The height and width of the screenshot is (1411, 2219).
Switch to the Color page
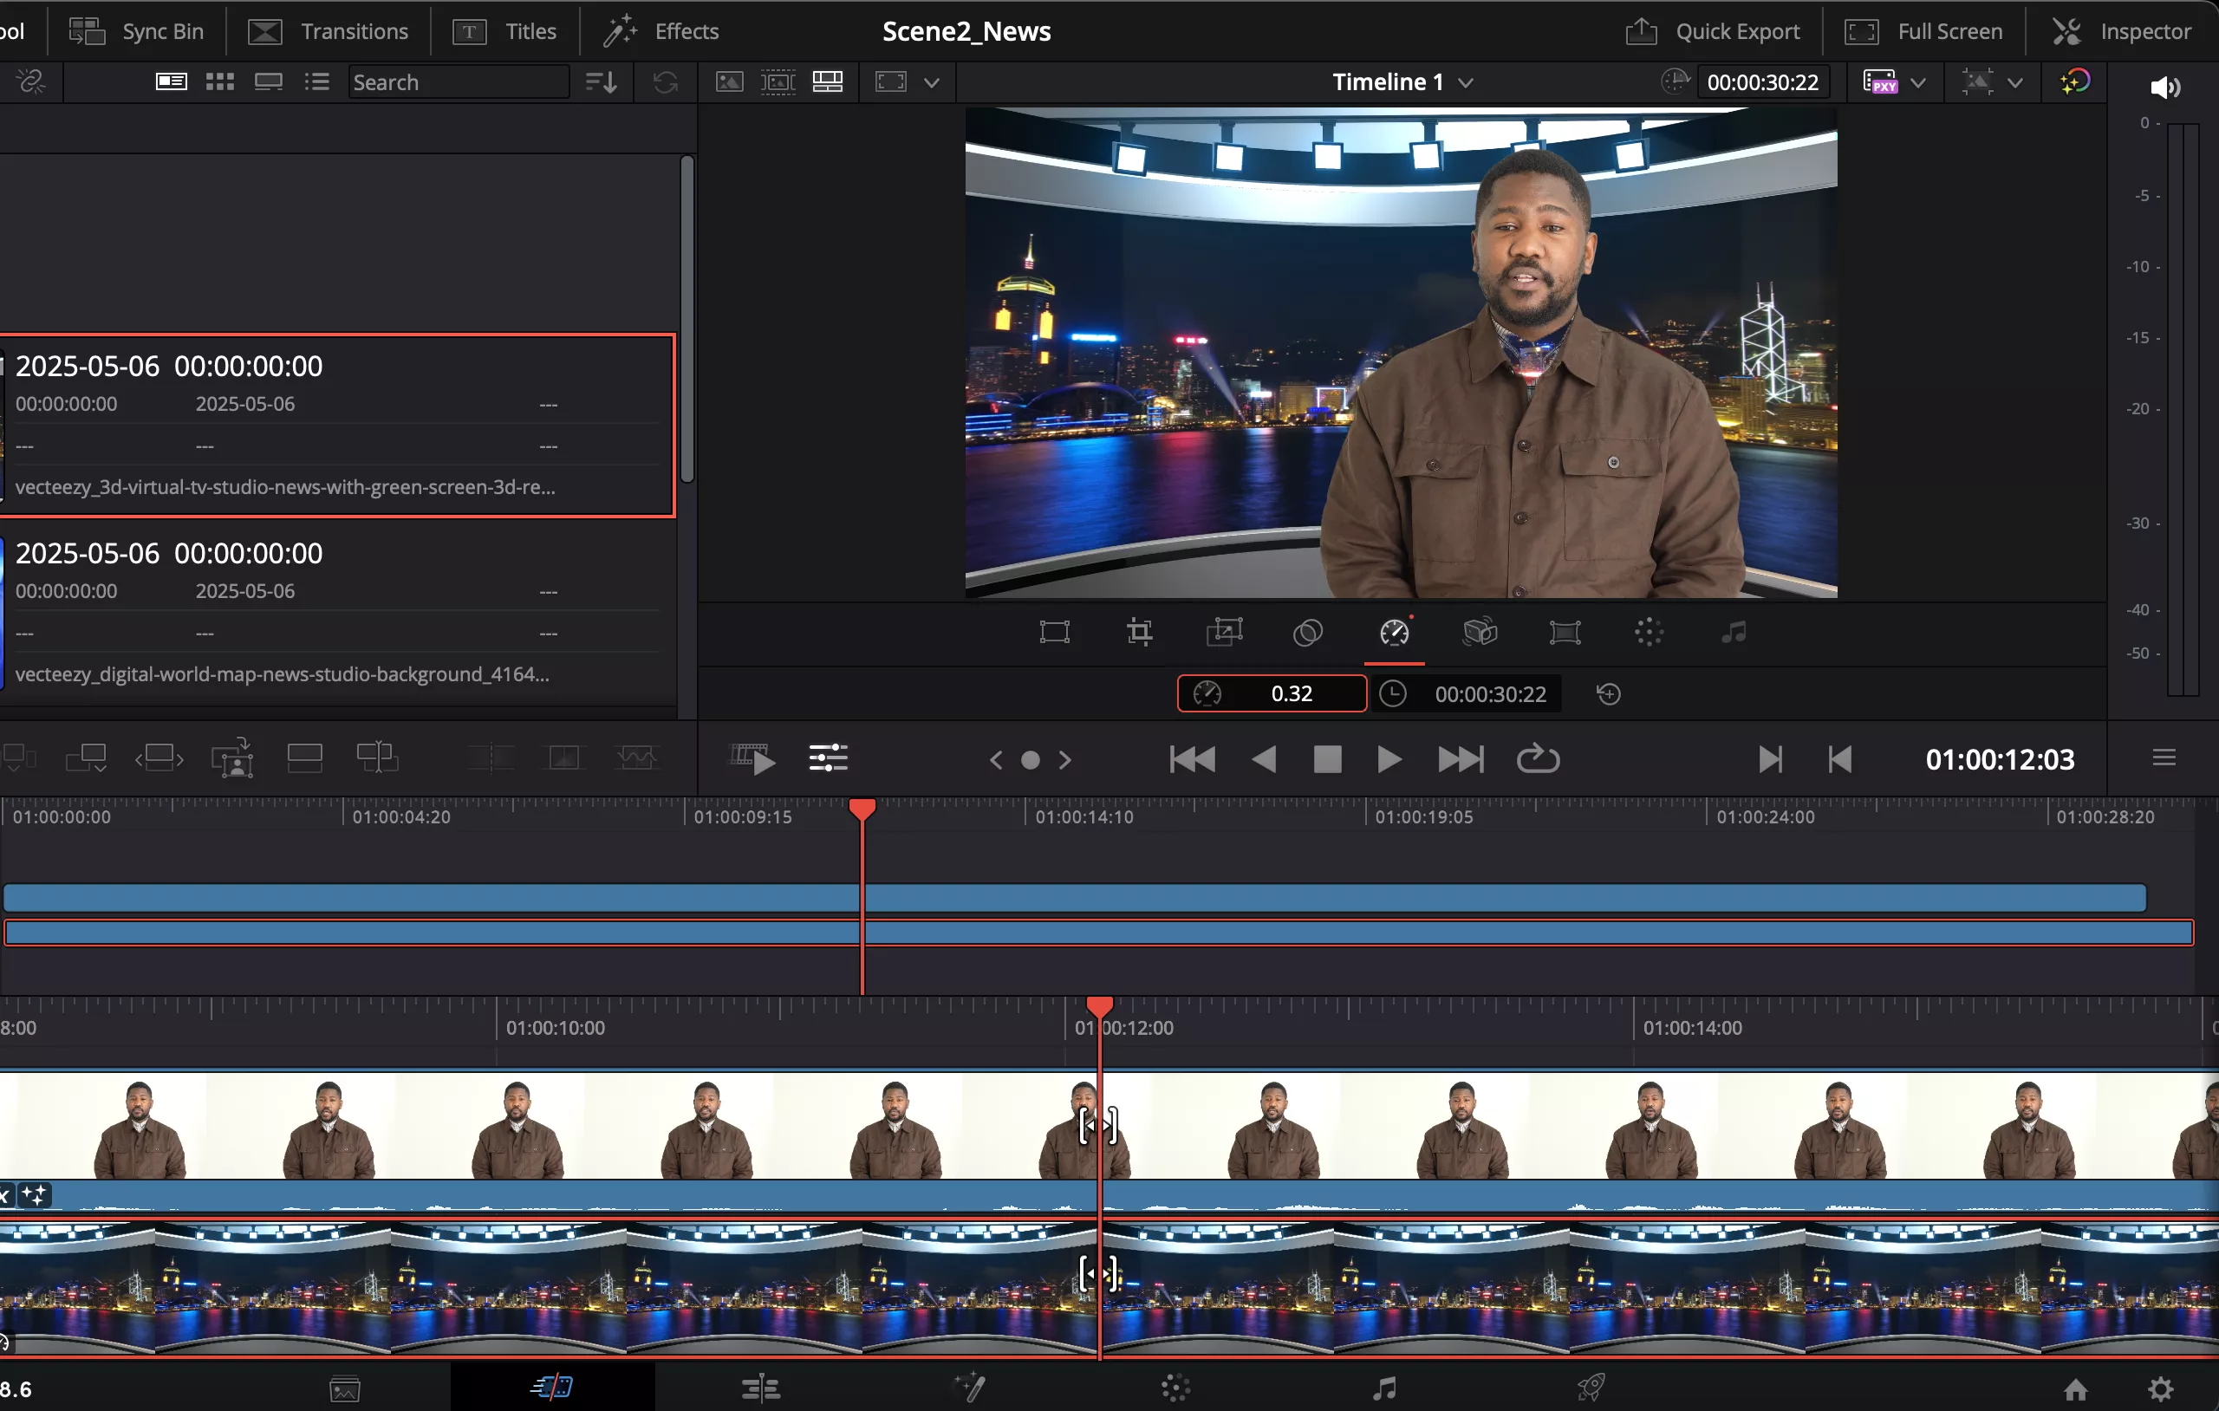pos(1175,1387)
